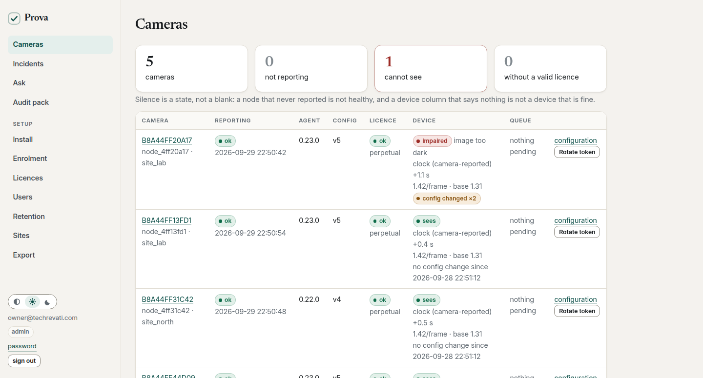This screenshot has height=378, width=703.
Task: Select the '0 not reporting' summary card
Action: pos(311,68)
